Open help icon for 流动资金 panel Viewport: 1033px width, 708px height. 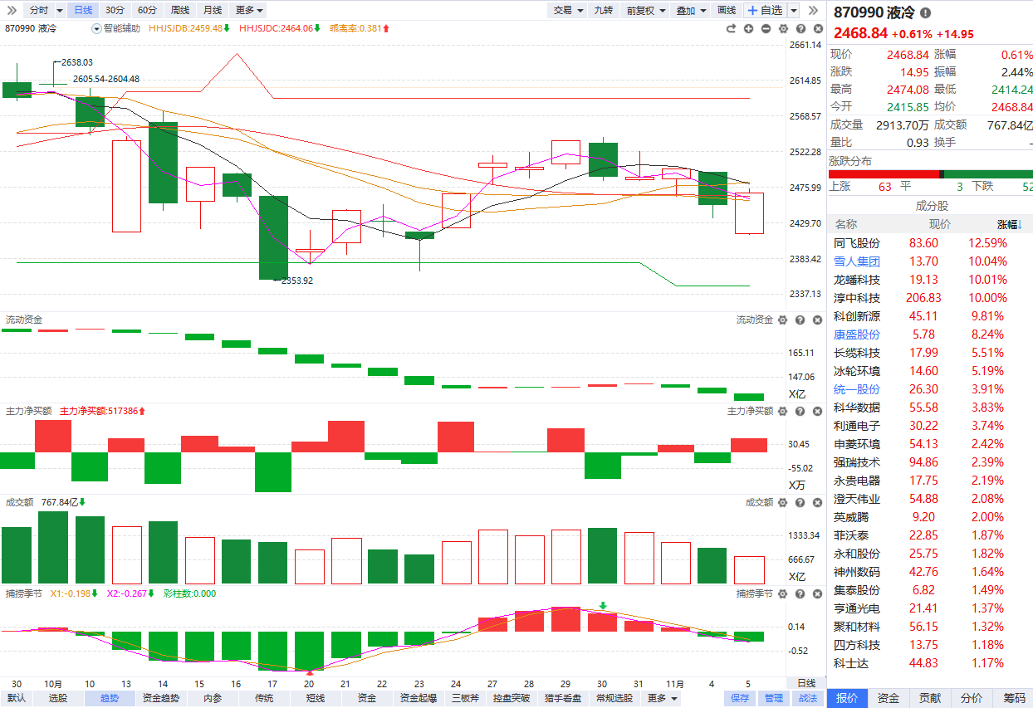(x=800, y=320)
